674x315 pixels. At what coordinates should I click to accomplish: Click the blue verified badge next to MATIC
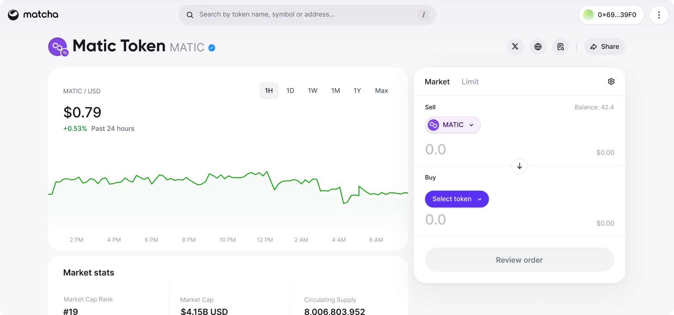212,48
